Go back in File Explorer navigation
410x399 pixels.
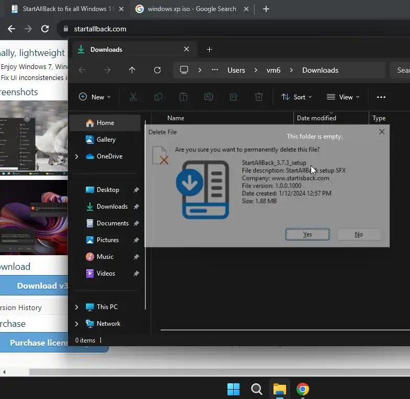[82, 70]
